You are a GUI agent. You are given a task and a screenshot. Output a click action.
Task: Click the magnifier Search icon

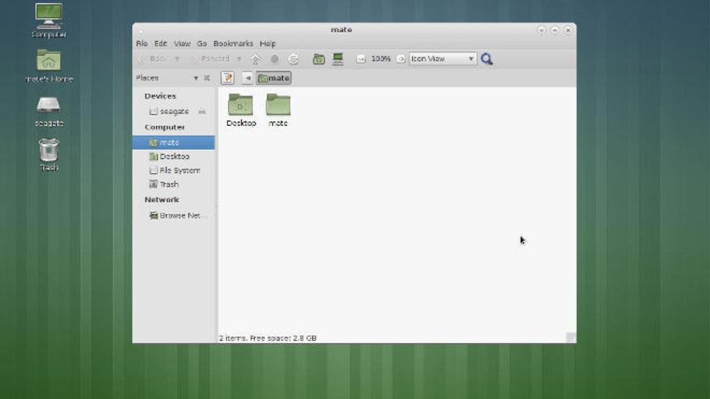(x=487, y=60)
